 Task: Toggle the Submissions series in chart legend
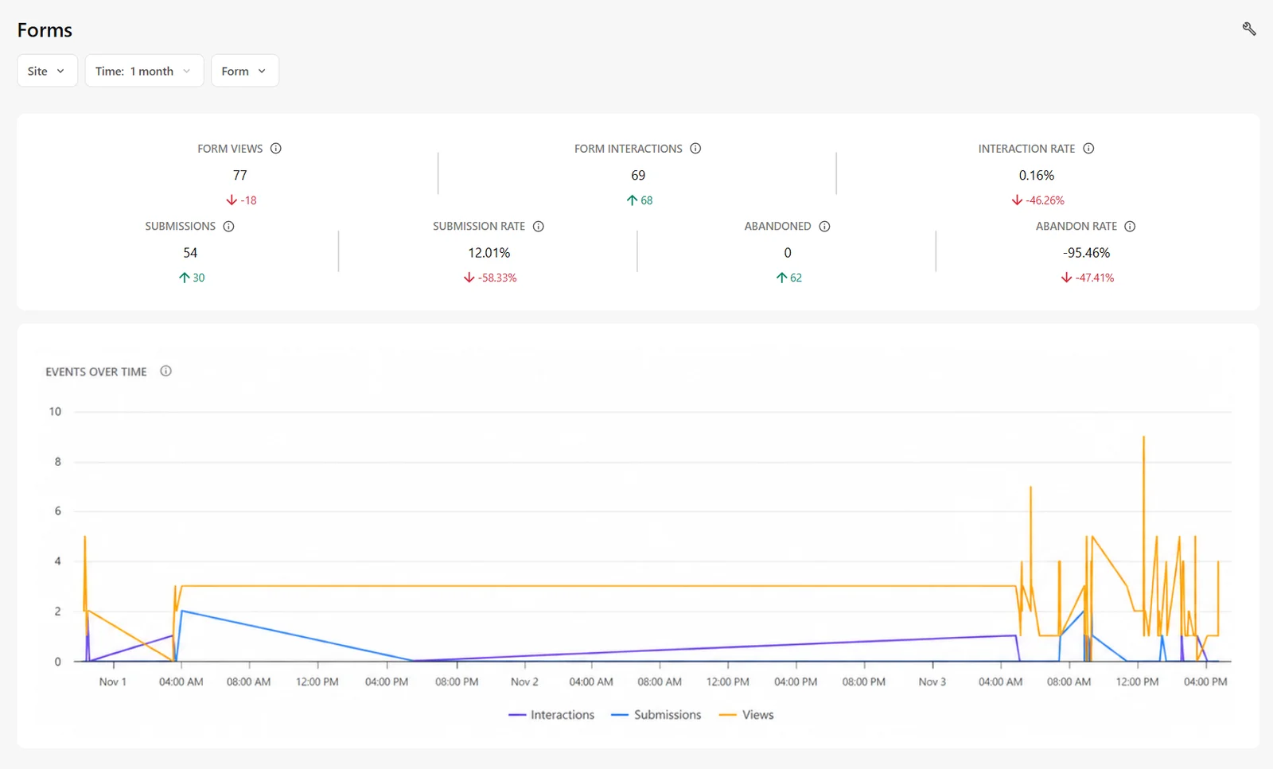656,715
